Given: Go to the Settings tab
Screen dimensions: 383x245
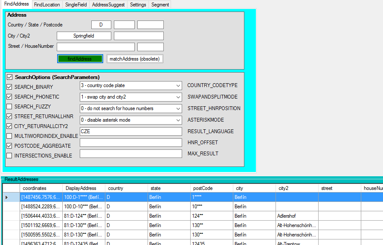Looking at the screenshot, I should coord(138,5).
